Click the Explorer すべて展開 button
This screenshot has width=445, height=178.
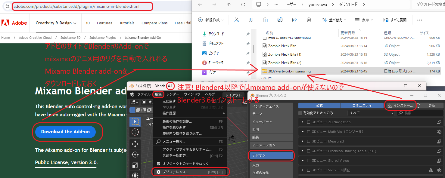coord(395,20)
